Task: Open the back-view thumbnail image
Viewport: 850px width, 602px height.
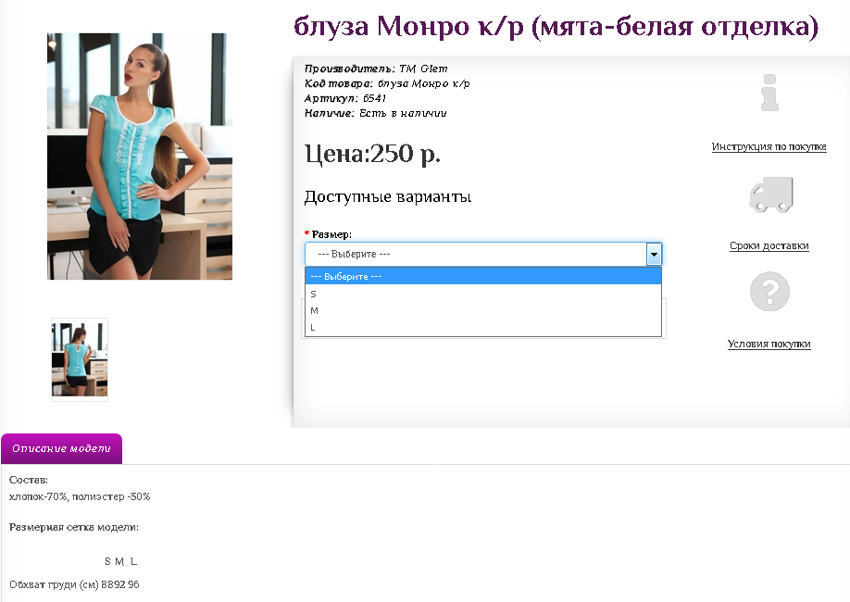Action: point(80,359)
